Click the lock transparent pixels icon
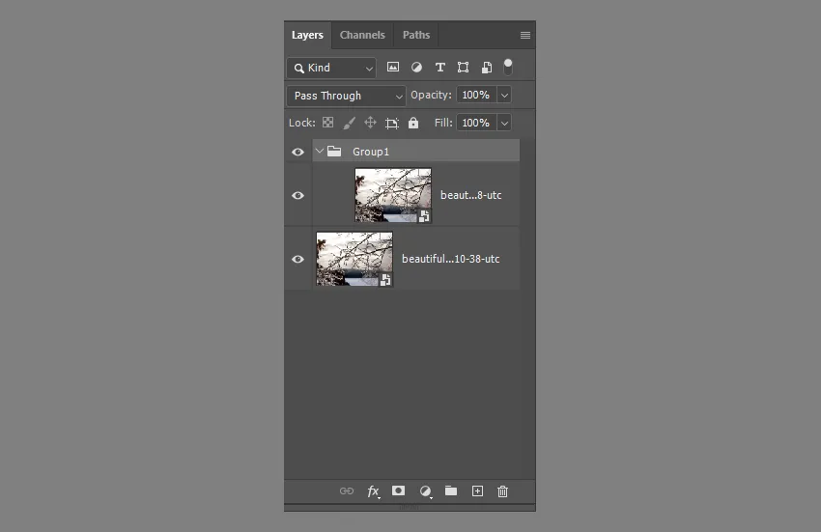 (327, 124)
